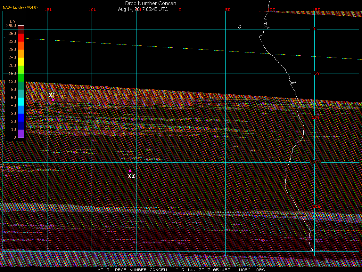Click the NASA Langley (M04.0) label
Screen dimensions: 362x272
point(20,7)
